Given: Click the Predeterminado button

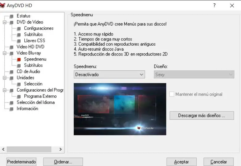Looking at the screenshot, I should coord(21,162).
